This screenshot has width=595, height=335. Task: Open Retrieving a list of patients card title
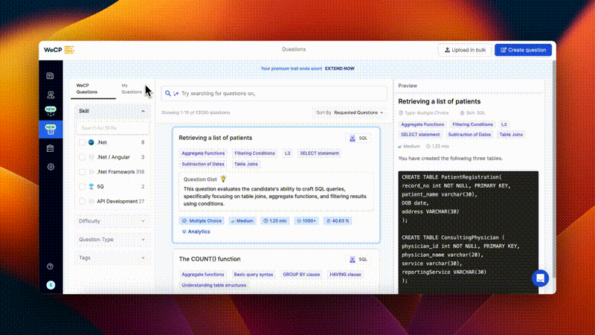tap(215, 138)
